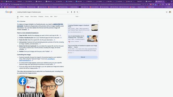Switch to the Shopping tab

pyautogui.click(x=41, y=17)
